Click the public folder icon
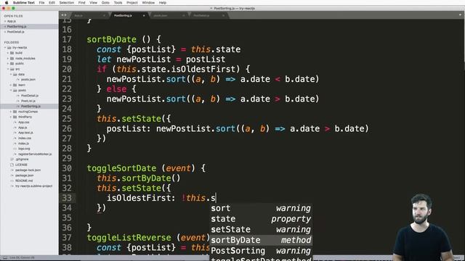 [x=12, y=64]
